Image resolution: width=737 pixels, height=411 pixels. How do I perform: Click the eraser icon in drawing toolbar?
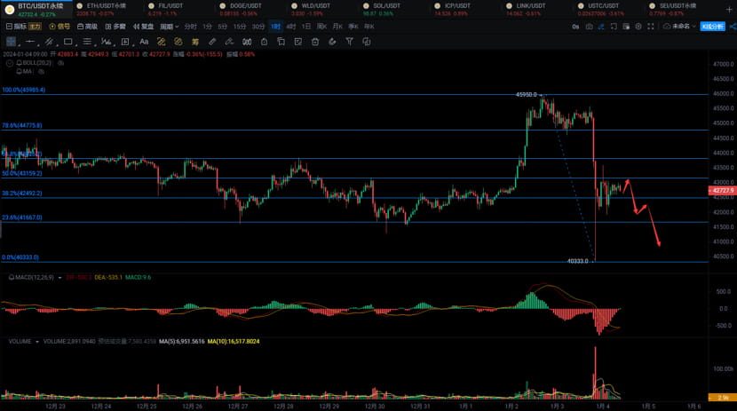coord(332,42)
